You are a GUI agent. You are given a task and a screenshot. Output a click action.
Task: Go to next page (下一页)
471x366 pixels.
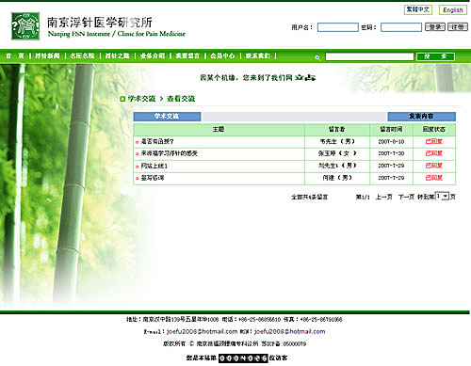(406, 197)
